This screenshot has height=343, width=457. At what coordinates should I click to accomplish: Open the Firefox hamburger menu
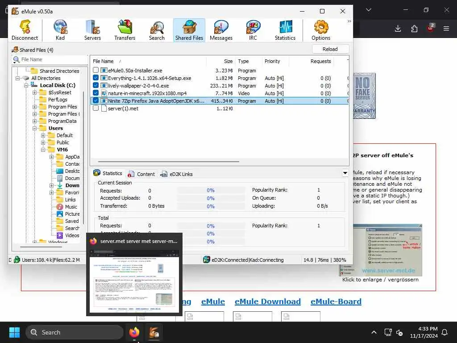point(446,28)
